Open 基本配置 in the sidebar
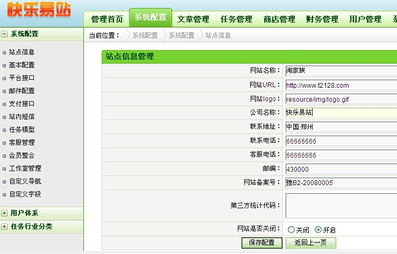 pos(22,65)
